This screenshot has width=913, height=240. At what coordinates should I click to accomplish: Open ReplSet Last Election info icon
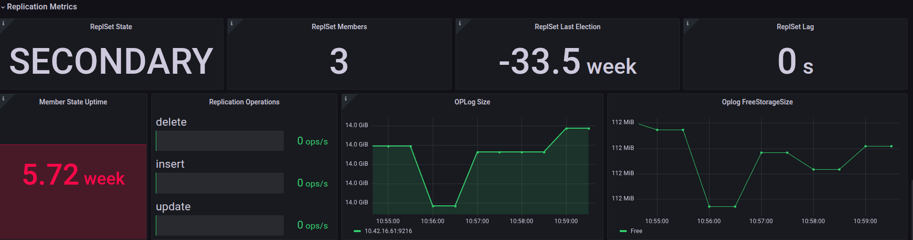[x=459, y=23]
